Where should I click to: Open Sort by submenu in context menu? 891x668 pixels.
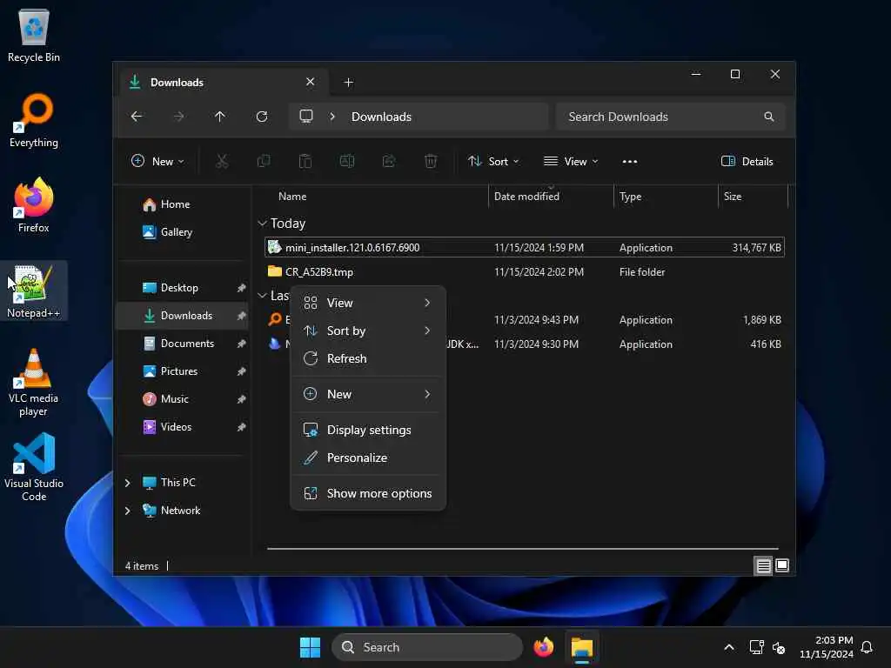368,331
